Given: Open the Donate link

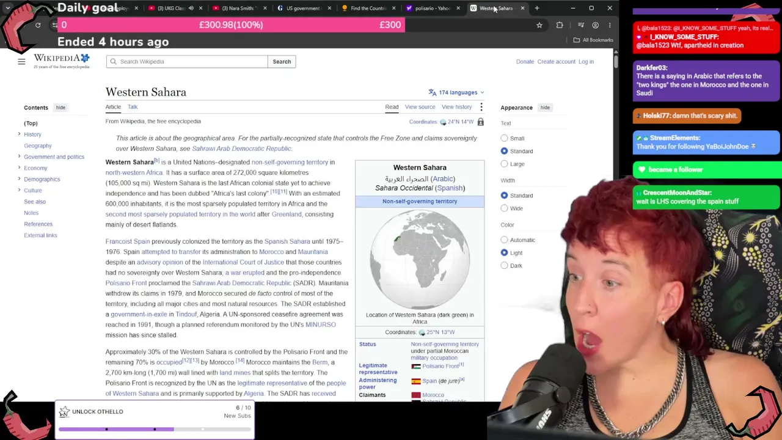Looking at the screenshot, I should [525, 62].
